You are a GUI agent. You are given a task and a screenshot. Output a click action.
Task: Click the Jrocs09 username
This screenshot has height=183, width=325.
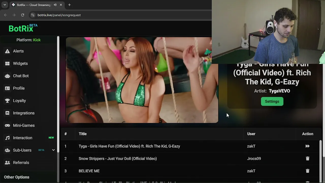(254, 159)
